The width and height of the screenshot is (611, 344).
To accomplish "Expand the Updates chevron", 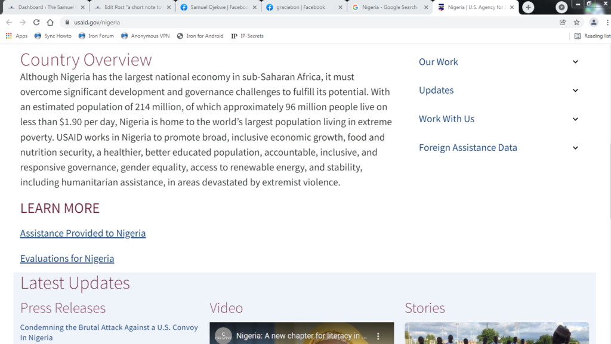I will click(575, 90).
